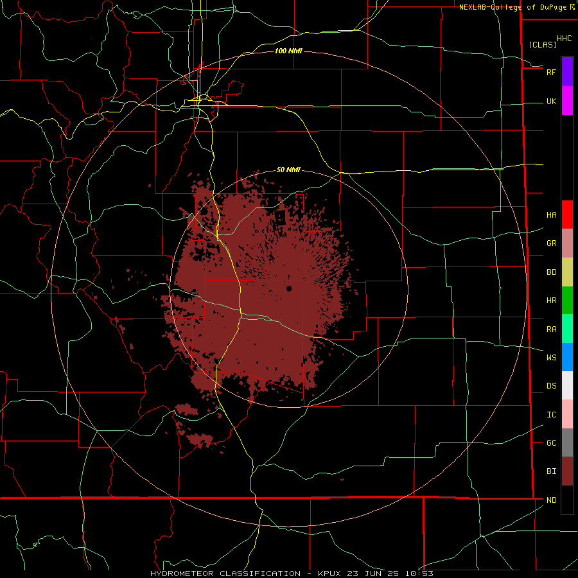This screenshot has width=578, height=578.
Task: Click the RF legend label
Action: coord(551,72)
